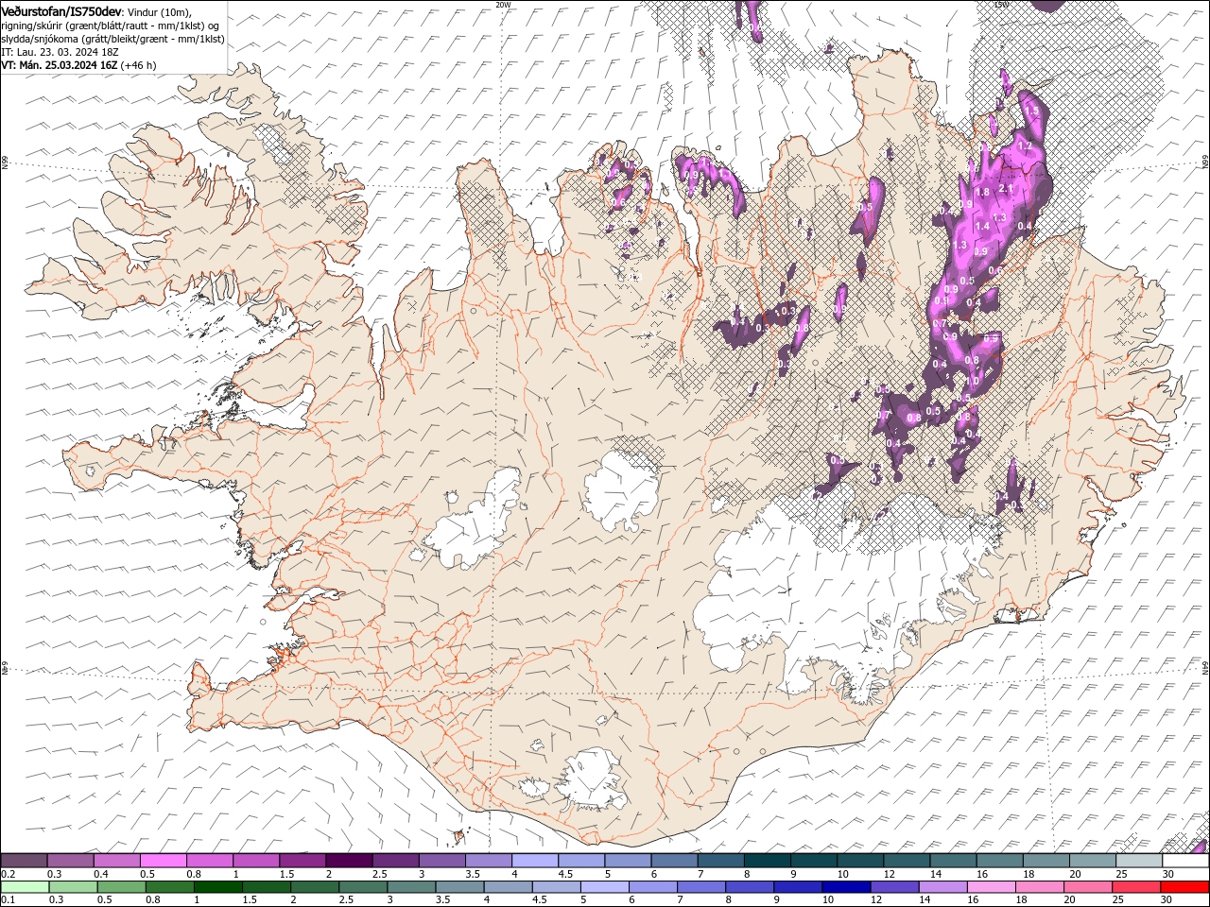Viewport: 1210px width, 907px height.
Task: Select the bright red 30 rain legend swatch
Action: tap(1184, 886)
